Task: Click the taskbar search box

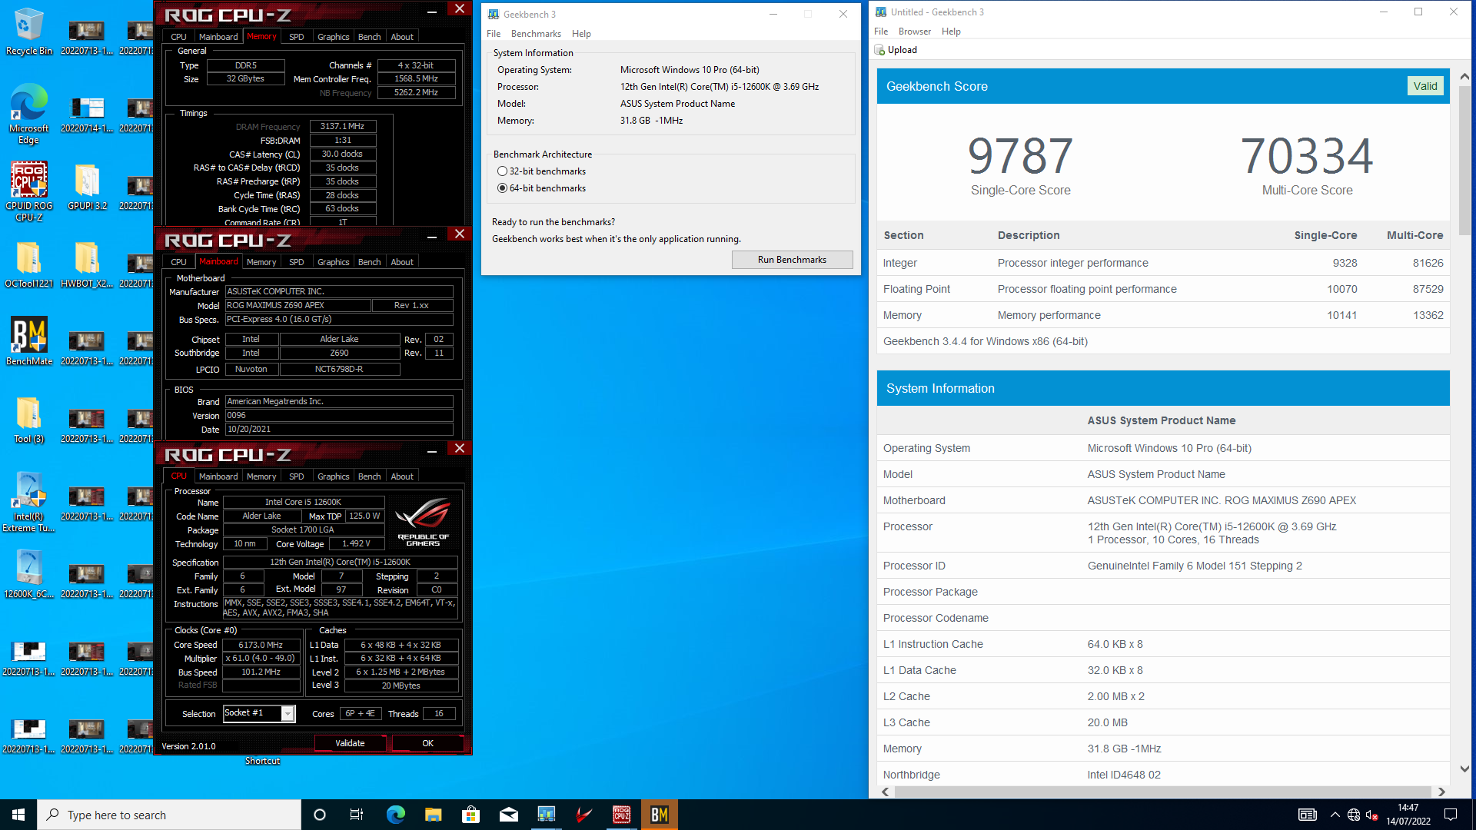Action: coord(169,815)
